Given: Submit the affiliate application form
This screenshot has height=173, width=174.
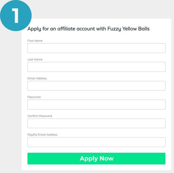Looking at the screenshot, I should (x=96, y=158).
